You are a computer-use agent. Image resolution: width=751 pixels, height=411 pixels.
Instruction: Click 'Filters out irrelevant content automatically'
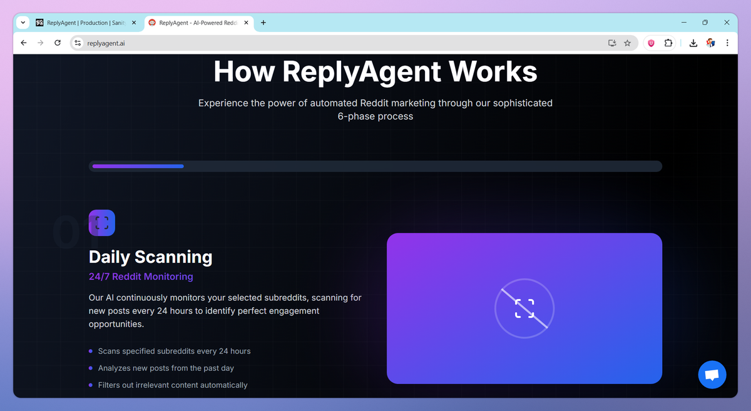(x=173, y=385)
